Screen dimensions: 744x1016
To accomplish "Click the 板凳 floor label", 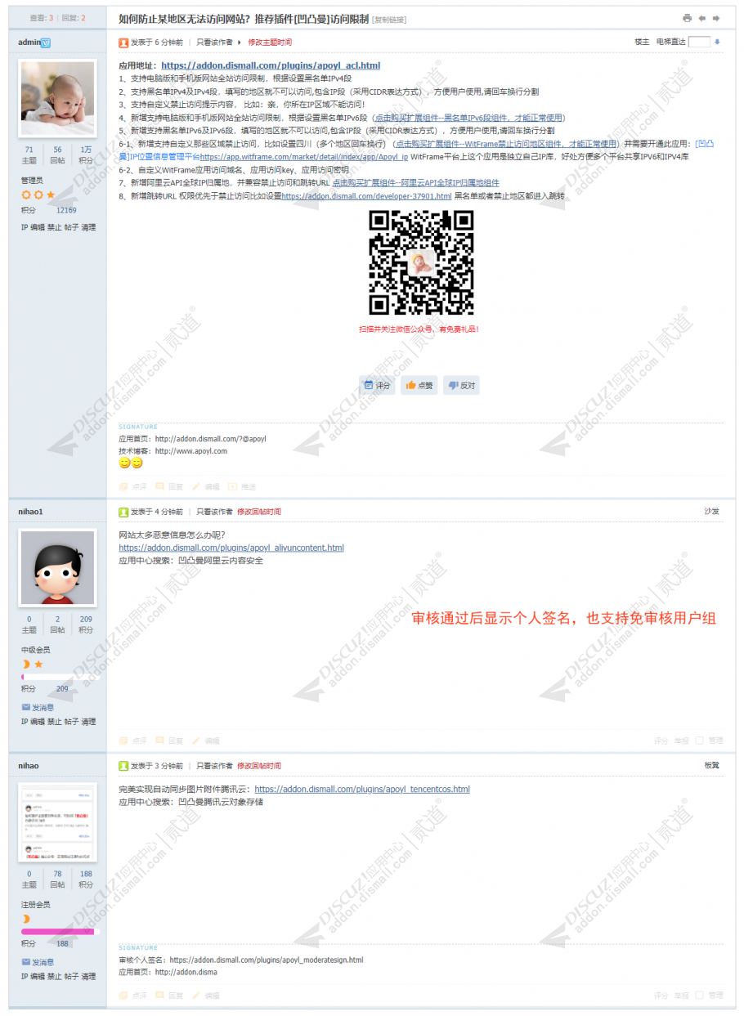I will pyautogui.click(x=712, y=766).
